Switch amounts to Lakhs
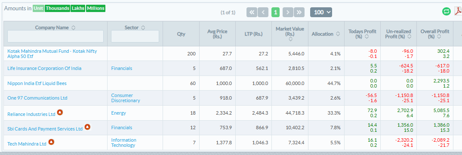 point(78,8)
